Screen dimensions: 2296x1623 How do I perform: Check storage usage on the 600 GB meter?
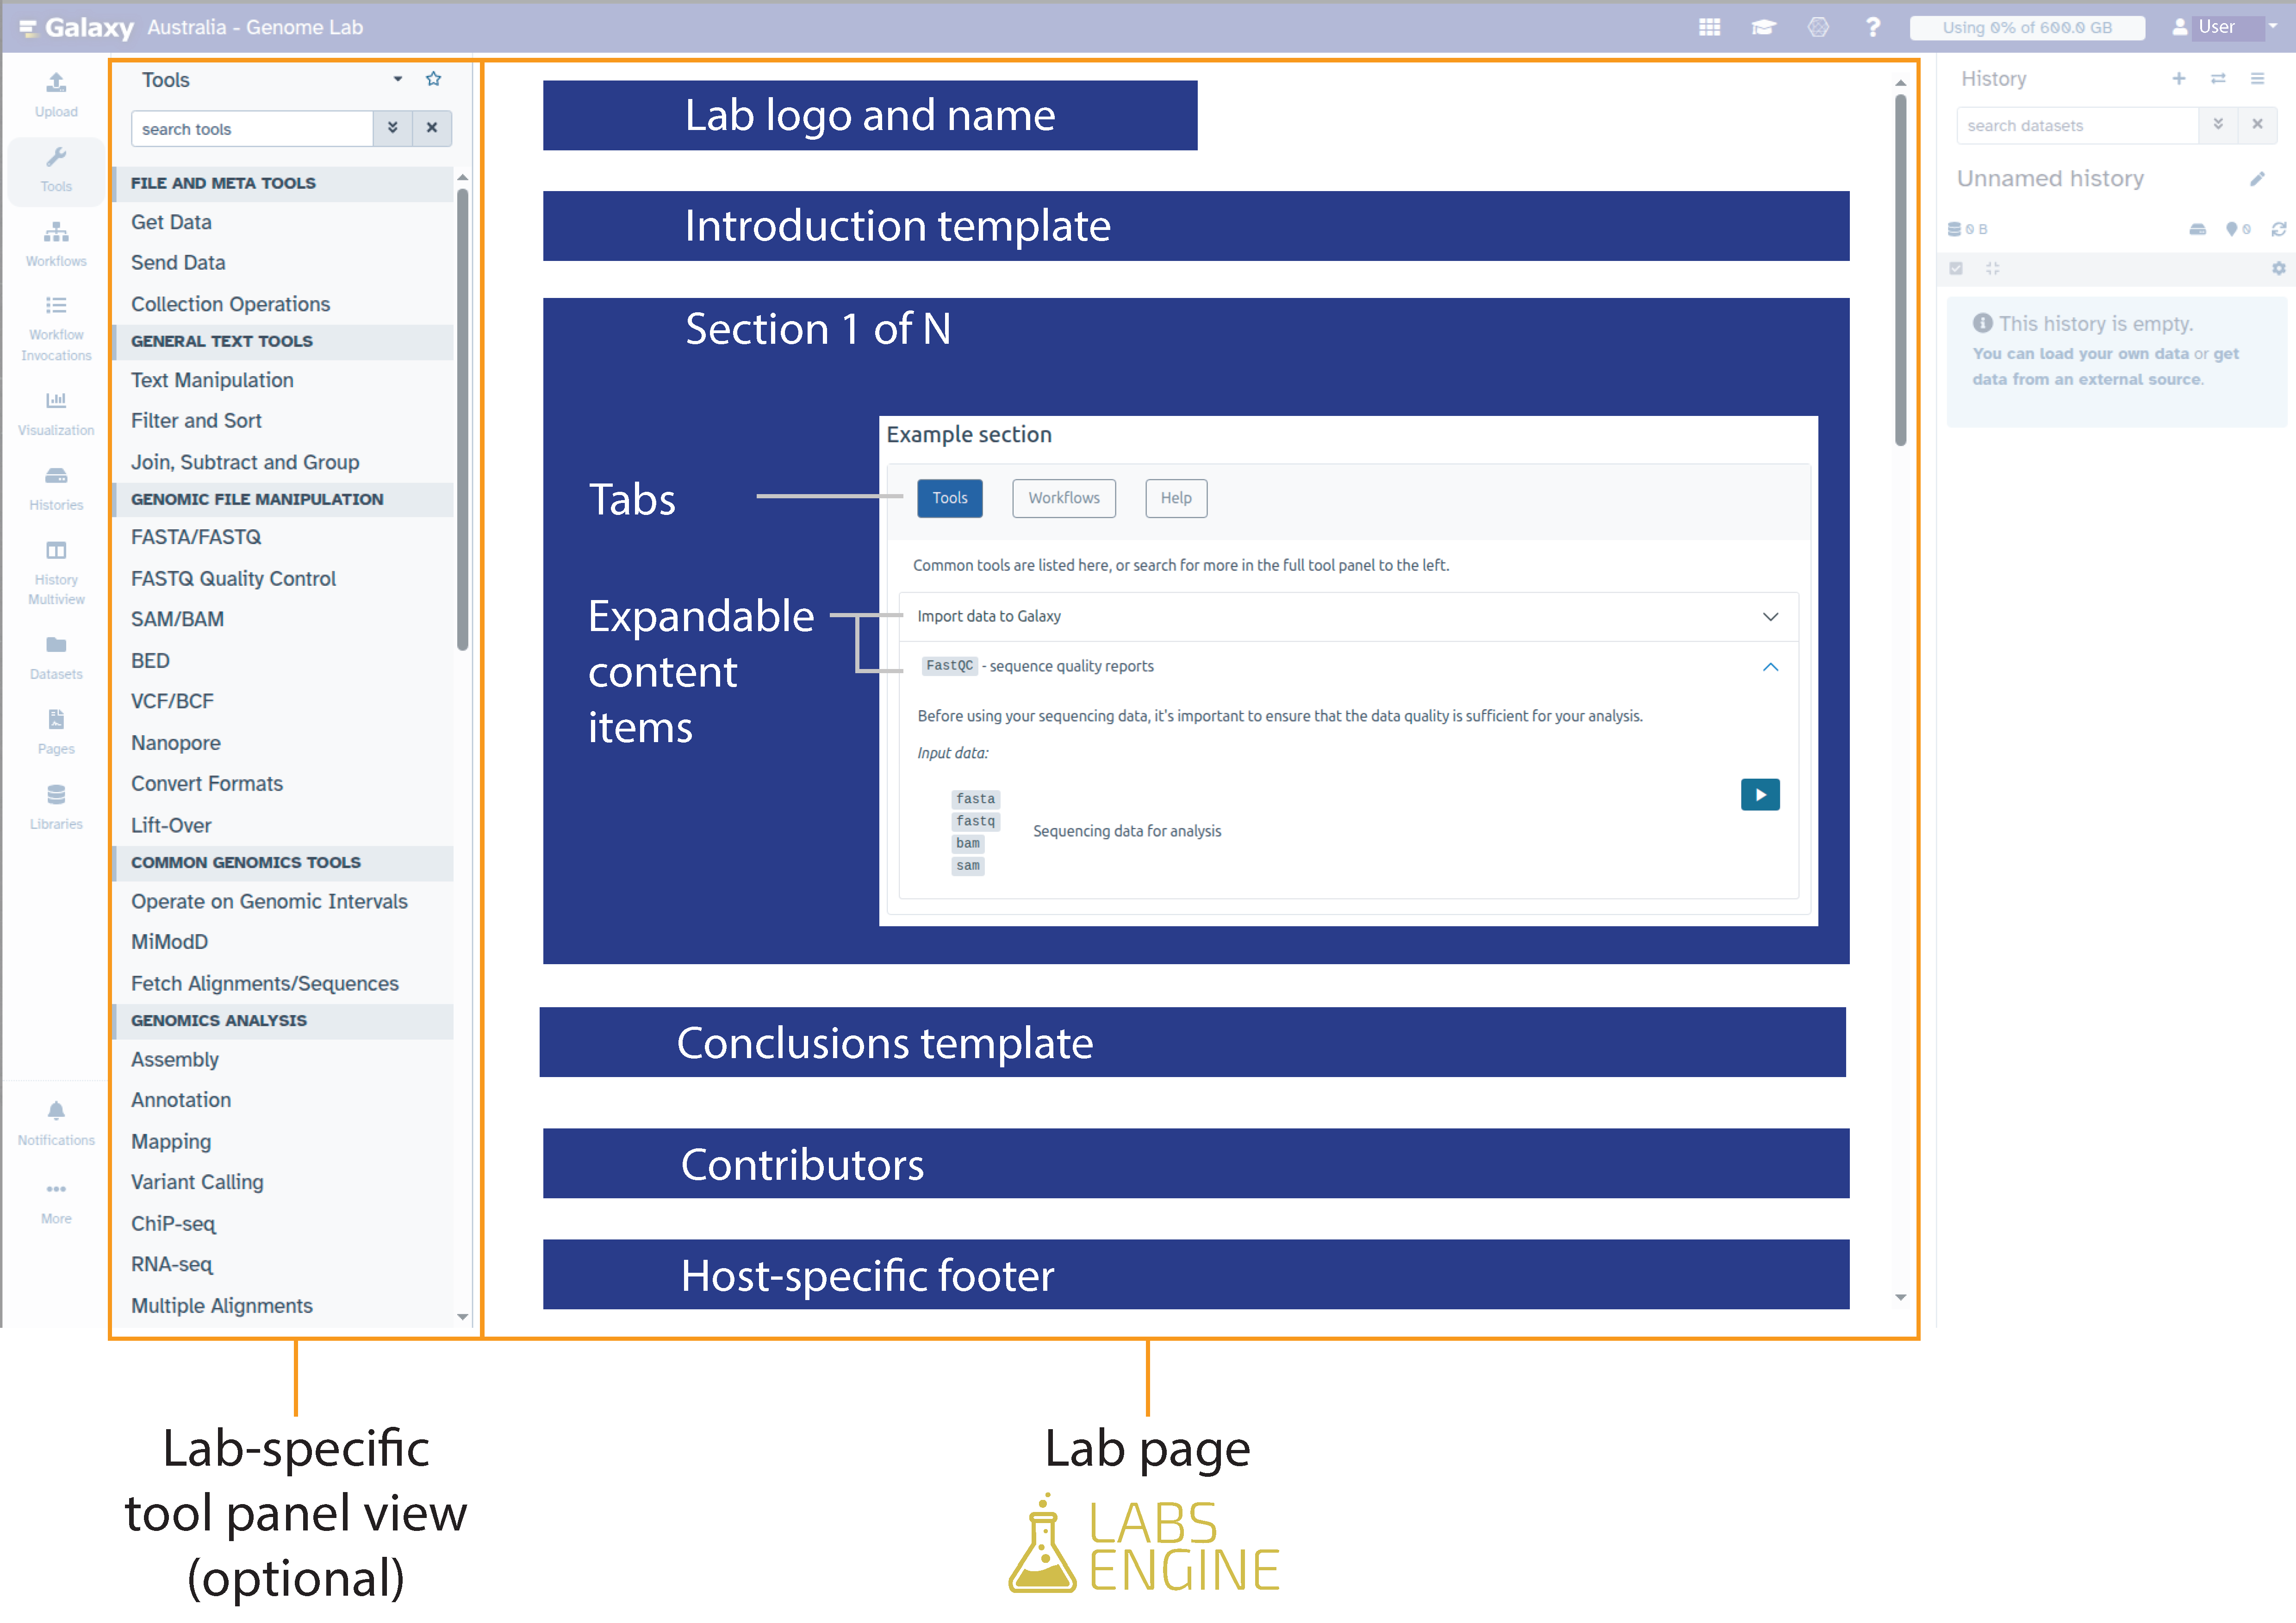pyautogui.click(x=2026, y=27)
